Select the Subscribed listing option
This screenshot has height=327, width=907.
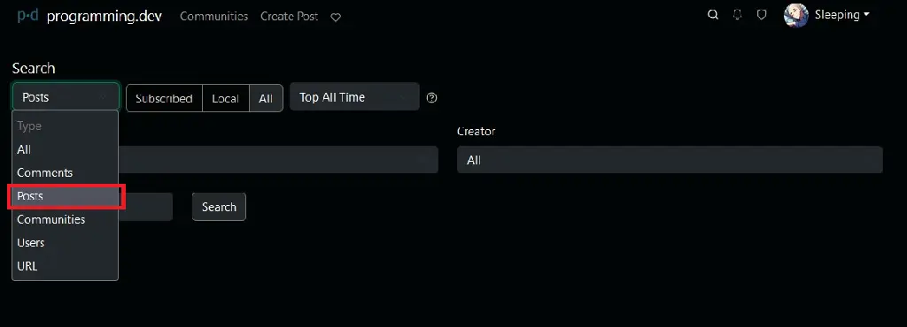(x=164, y=98)
